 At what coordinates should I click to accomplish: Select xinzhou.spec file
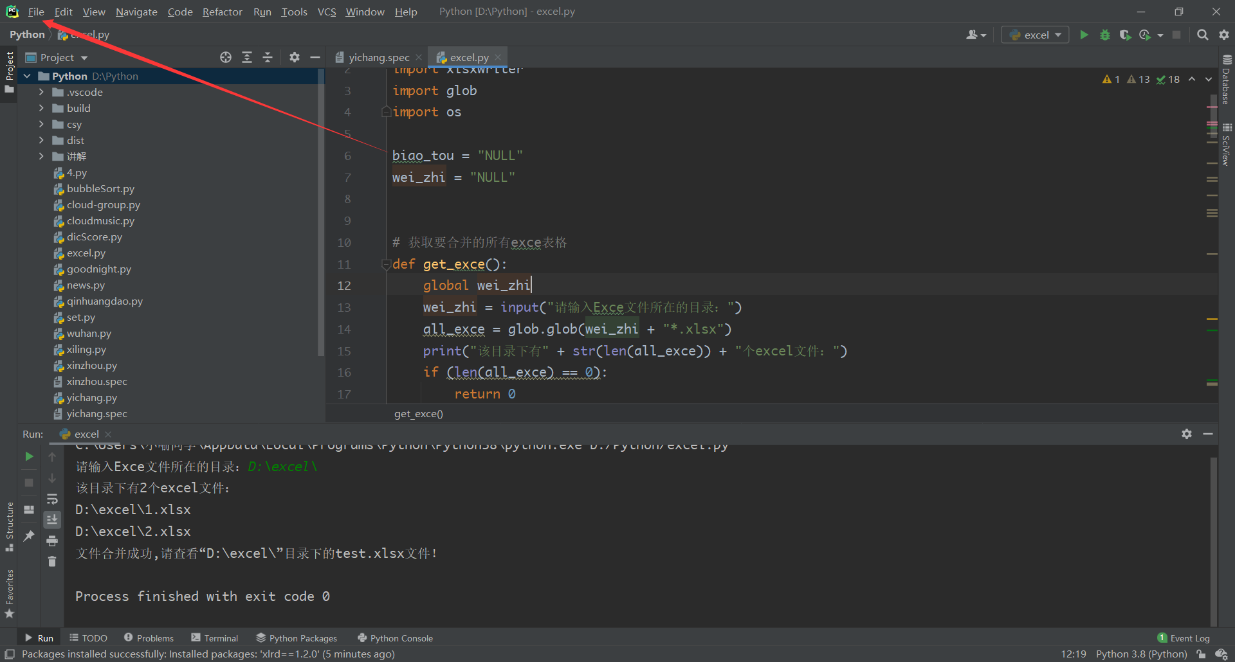click(96, 381)
